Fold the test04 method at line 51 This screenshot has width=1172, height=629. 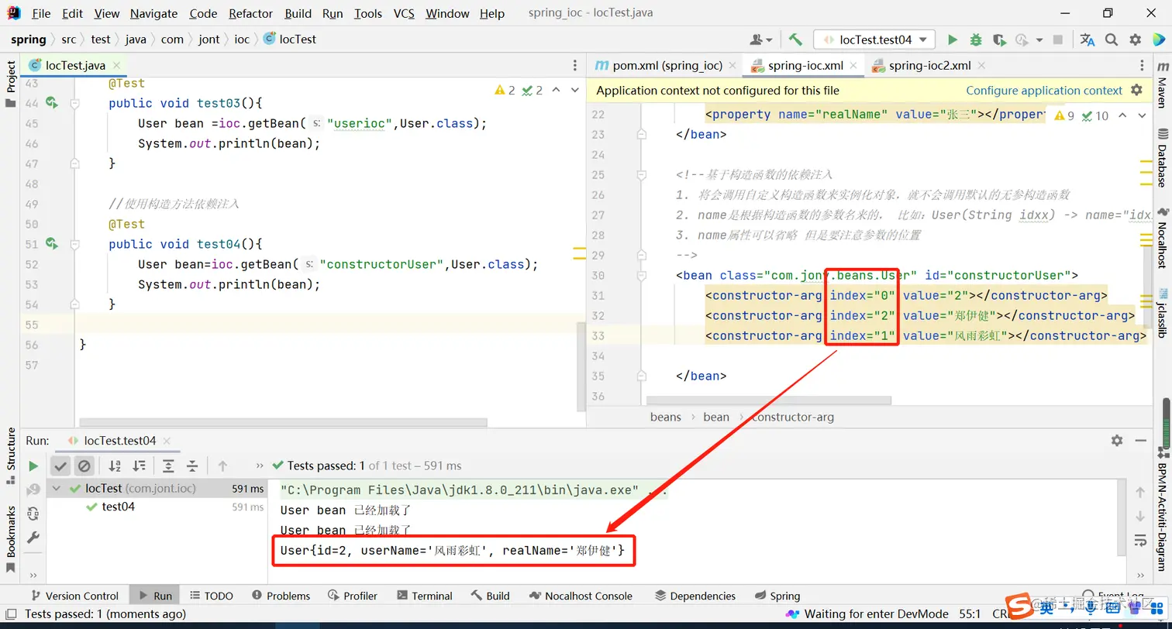[74, 243]
